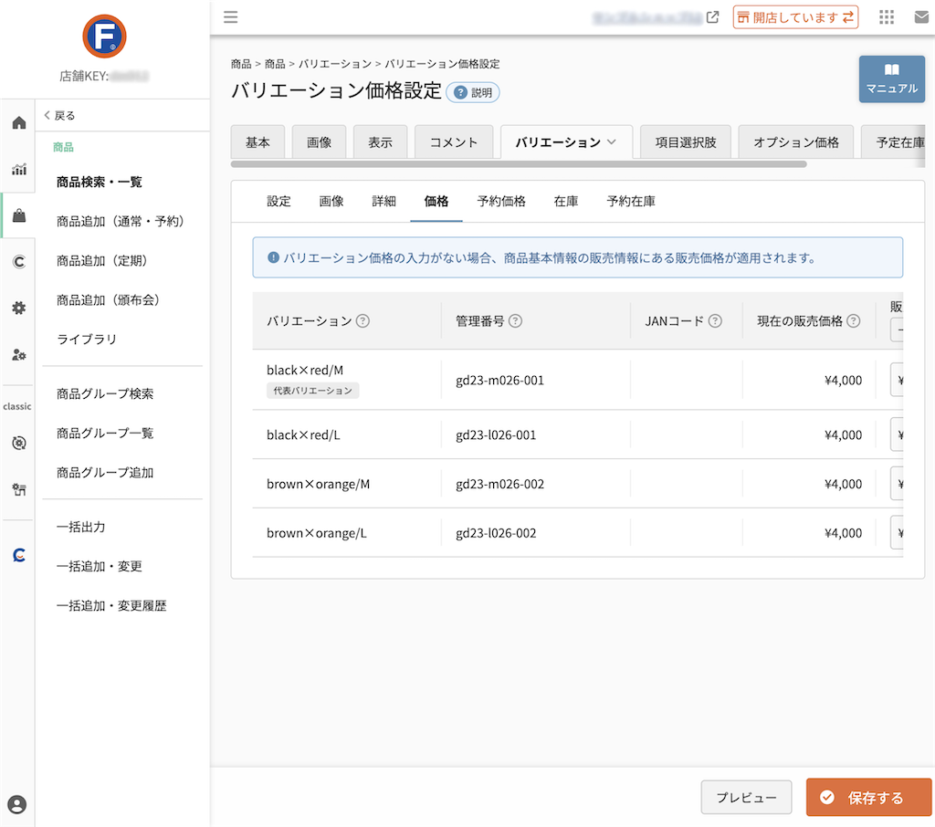Open the classic shop layout icon

pos(19,489)
